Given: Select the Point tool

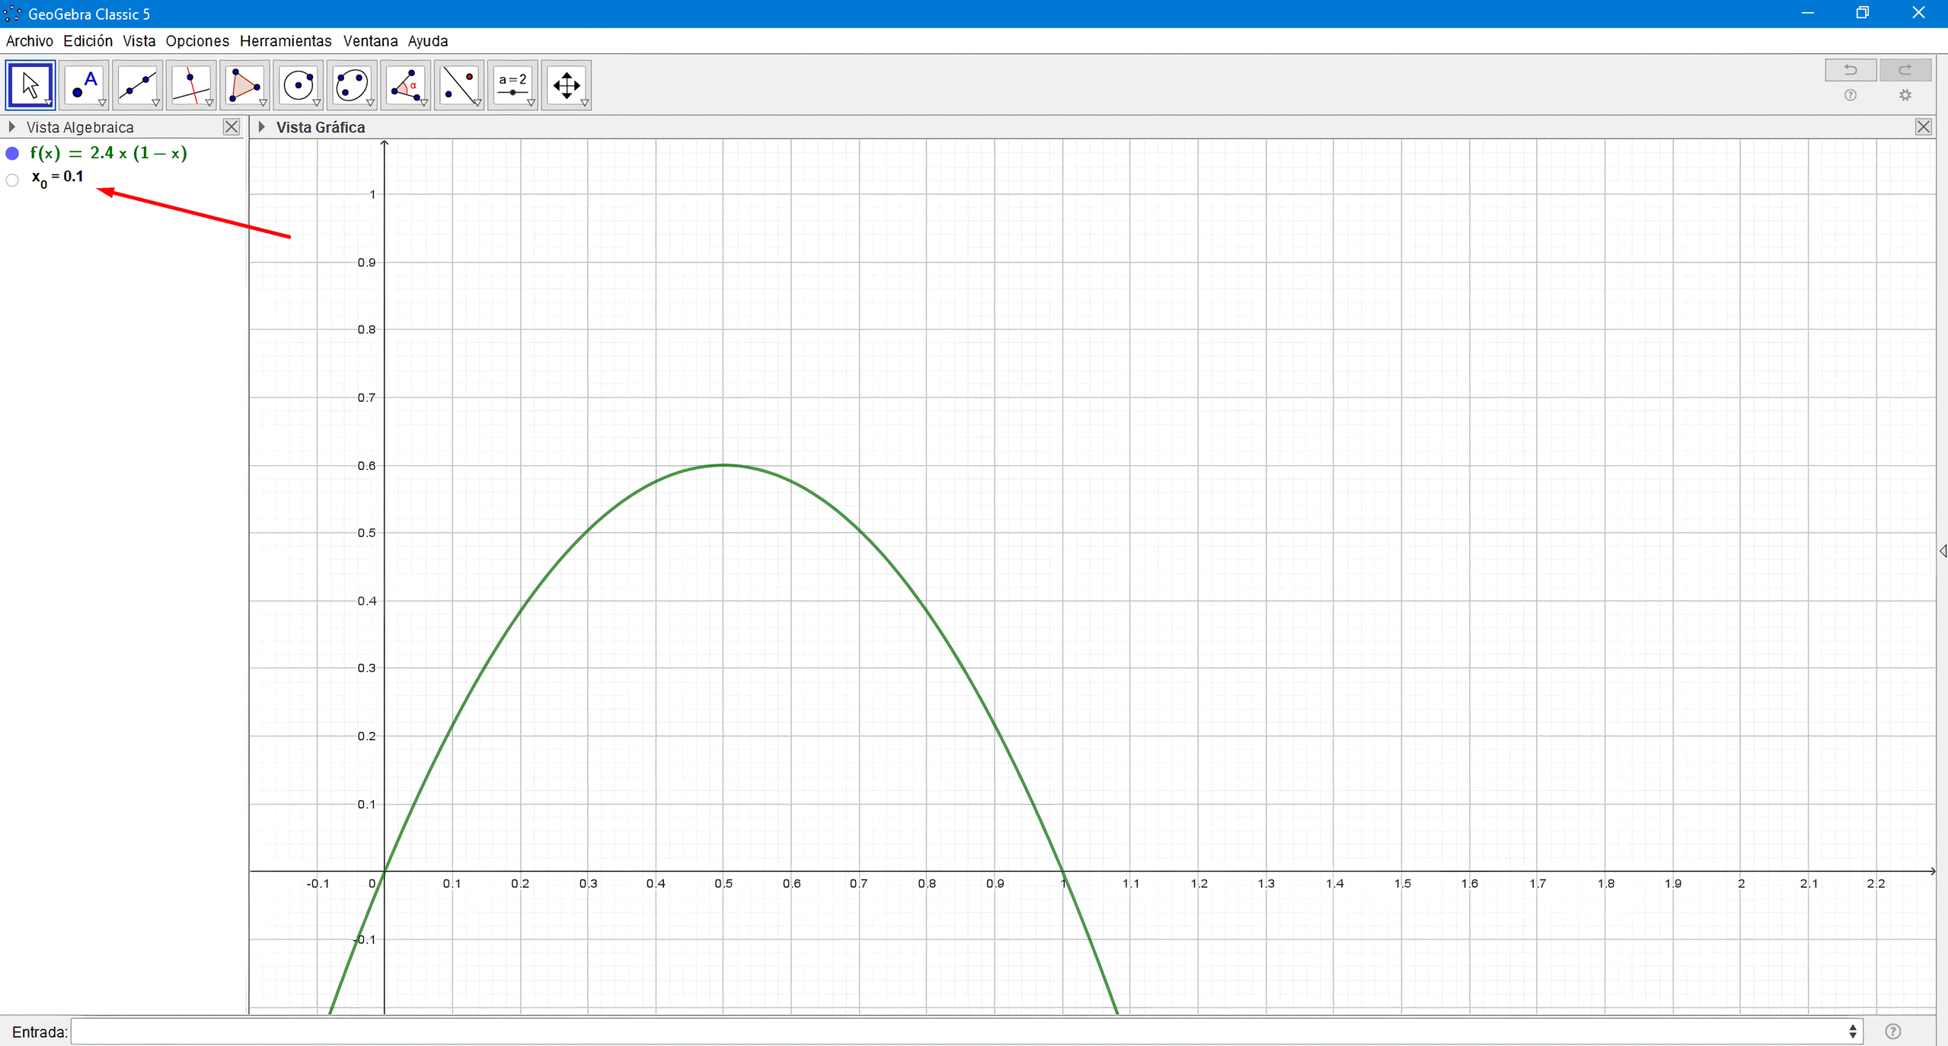Looking at the screenshot, I should click(x=83, y=85).
